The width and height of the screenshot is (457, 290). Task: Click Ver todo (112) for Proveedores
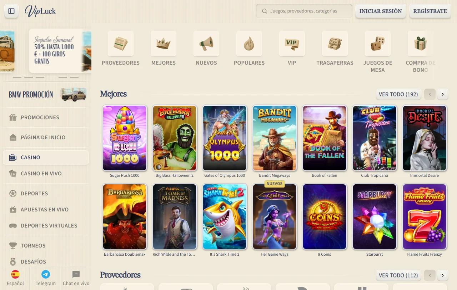tap(398, 275)
